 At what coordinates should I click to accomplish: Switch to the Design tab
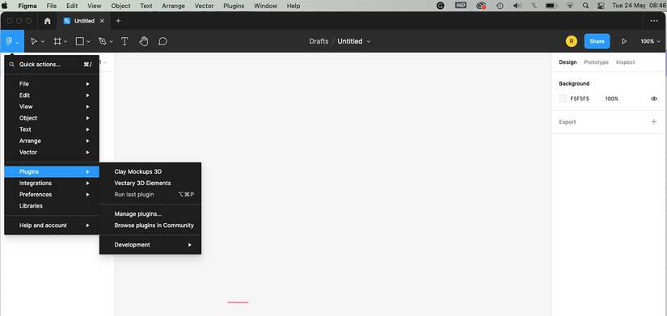[568, 62]
